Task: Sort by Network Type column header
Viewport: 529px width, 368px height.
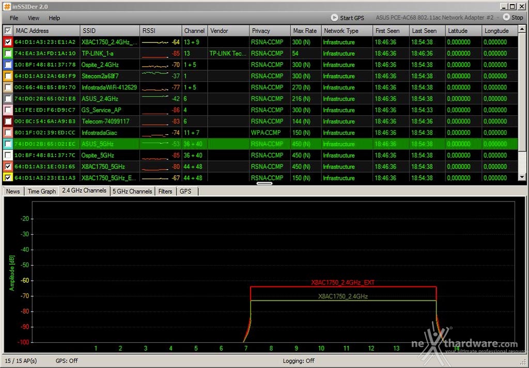Action: coord(347,30)
